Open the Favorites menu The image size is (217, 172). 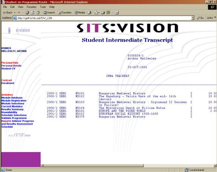pos(31,7)
